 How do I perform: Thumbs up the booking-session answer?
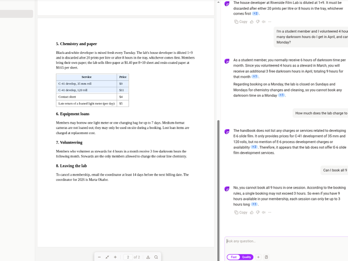click(x=252, y=212)
